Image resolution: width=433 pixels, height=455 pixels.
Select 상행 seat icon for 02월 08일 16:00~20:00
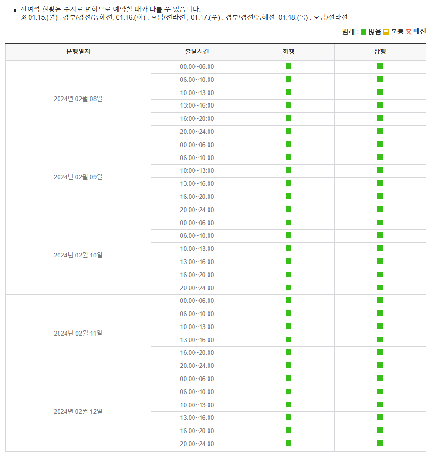[380, 118]
